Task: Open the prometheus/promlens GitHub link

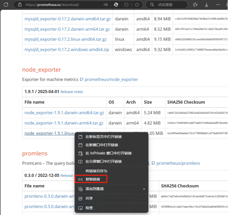Action: click(178, 163)
